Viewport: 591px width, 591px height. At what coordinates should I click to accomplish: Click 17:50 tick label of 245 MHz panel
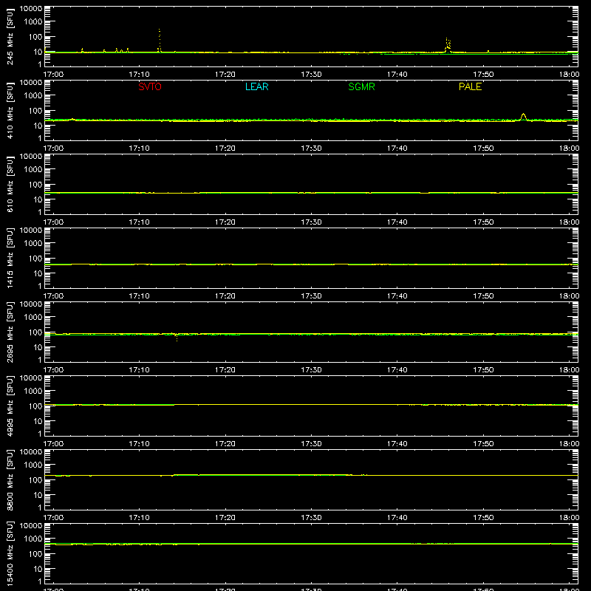(483, 75)
